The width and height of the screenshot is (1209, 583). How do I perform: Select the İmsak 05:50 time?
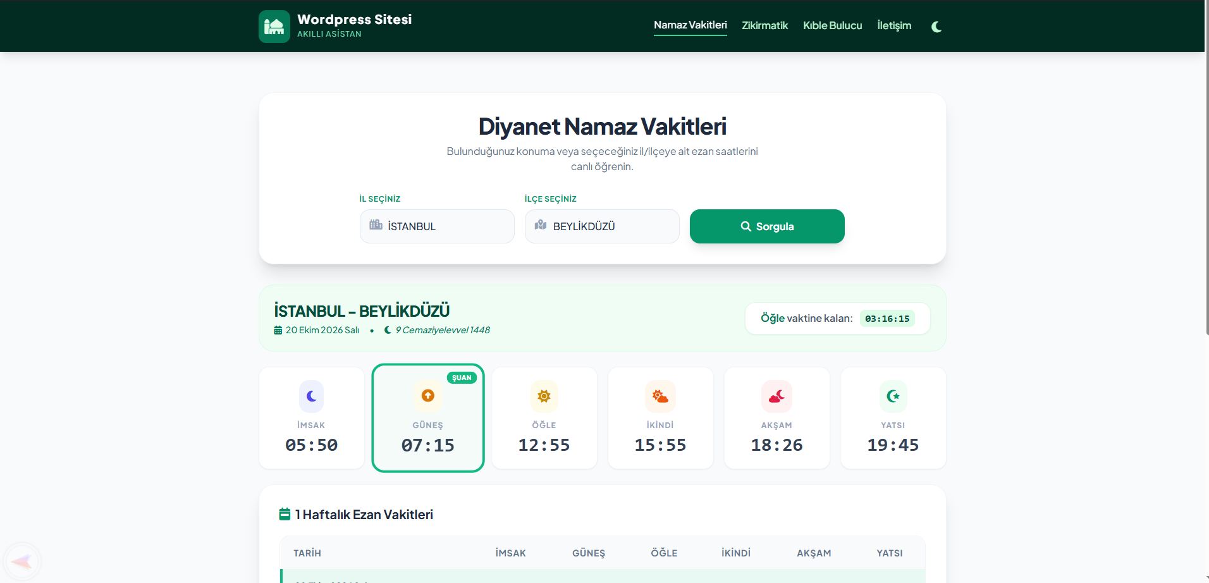point(311,445)
